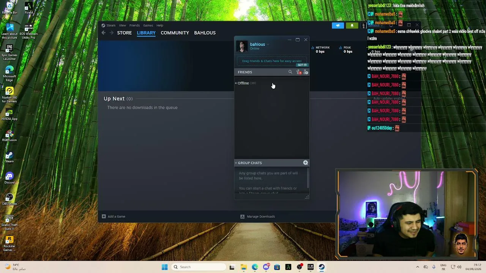The width and height of the screenshot is (486, 273).
Task: Open the volume tray control
Action: coord(459,267)
